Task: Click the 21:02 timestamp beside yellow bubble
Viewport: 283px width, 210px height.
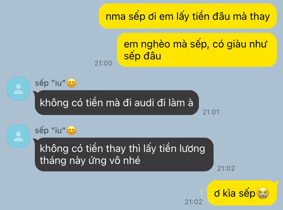Action: tap(193, 202)
